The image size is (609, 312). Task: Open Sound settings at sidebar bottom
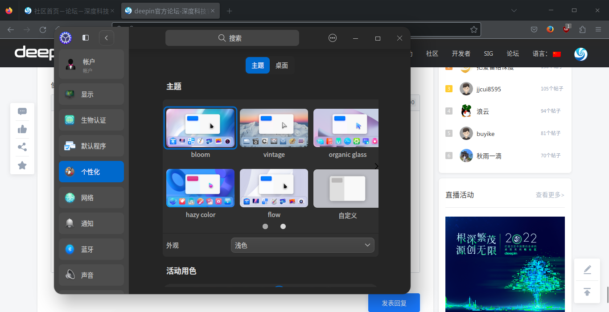(x=91, y=275)
